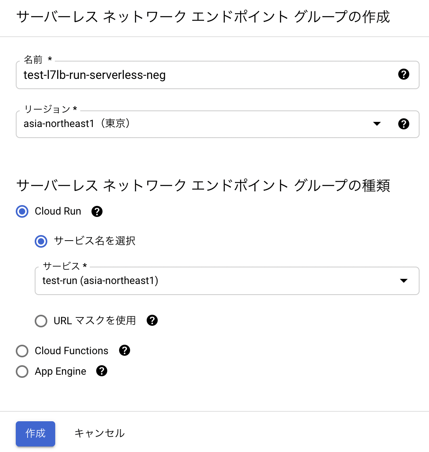Click the キャンセル button
The width and height of the screenshot is (429, 452).
[100, 433]
